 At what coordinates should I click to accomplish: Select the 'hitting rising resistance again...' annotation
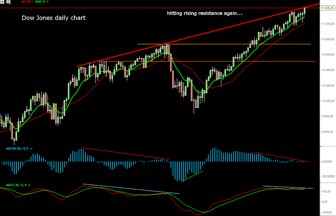[205, 13]
